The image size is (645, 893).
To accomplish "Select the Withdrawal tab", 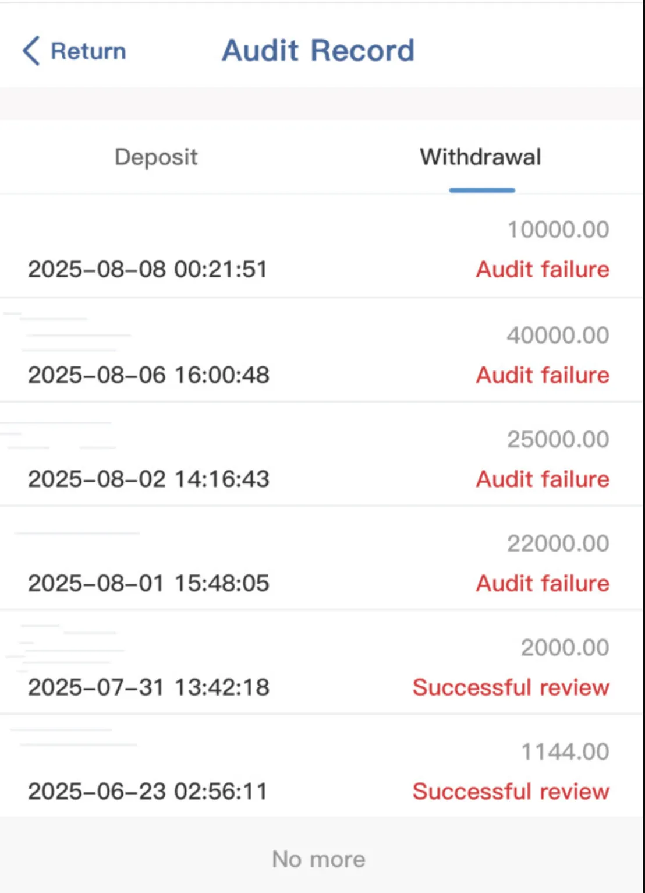I will tap(481, 157).
